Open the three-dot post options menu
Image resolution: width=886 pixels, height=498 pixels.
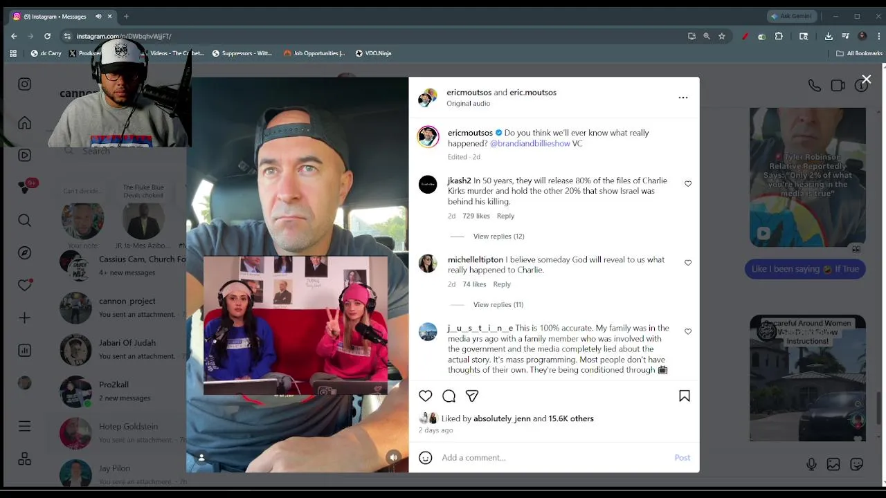pyautogui.click(x=683, y=98)
